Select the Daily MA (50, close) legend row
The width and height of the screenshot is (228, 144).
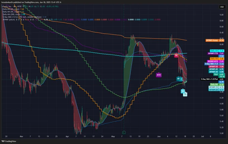click(13, 12)
